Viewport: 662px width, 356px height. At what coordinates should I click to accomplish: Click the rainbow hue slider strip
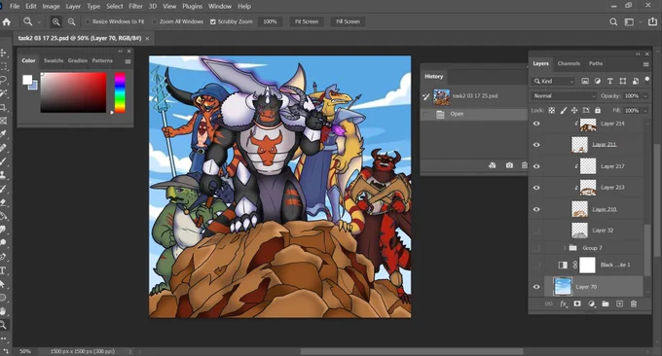pos(120,92)
